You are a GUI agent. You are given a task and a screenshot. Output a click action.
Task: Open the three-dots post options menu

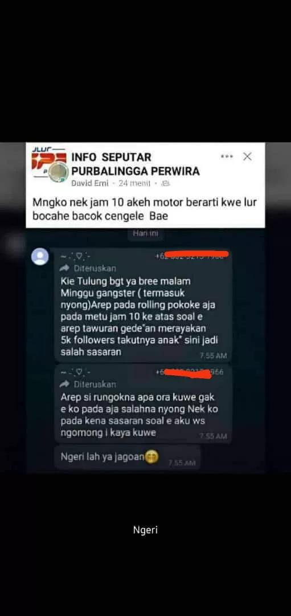tap(227, 156)
